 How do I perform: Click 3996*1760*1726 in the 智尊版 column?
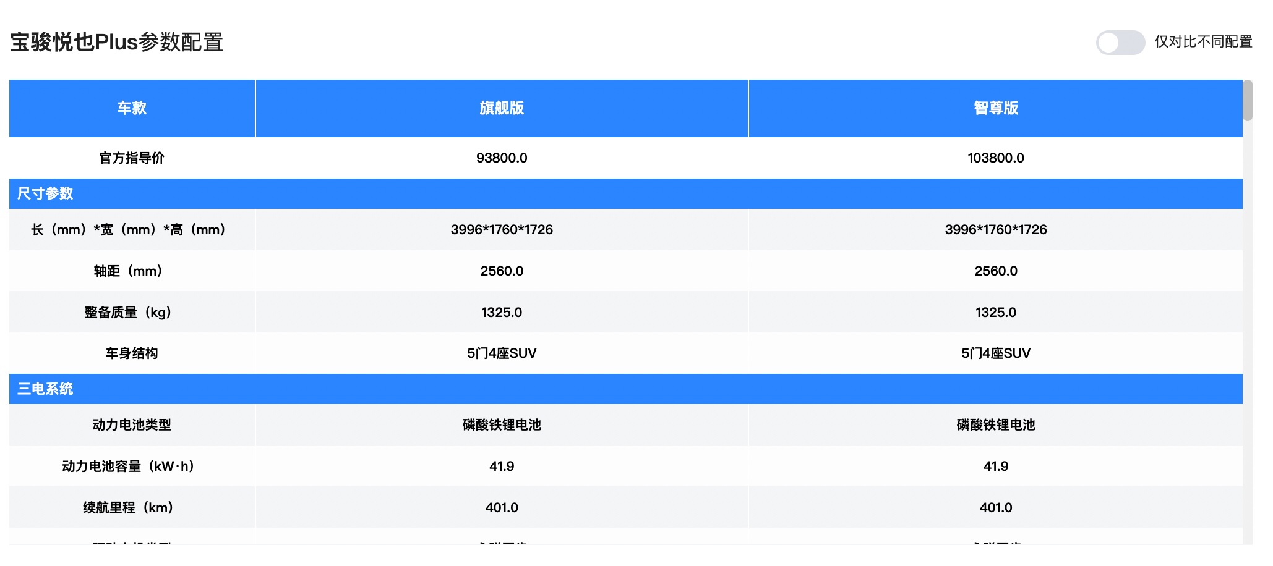[x=996, y=229]
